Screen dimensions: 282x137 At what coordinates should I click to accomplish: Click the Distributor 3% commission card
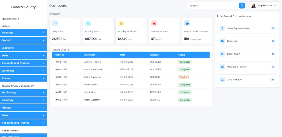click(x=247, y=41)
